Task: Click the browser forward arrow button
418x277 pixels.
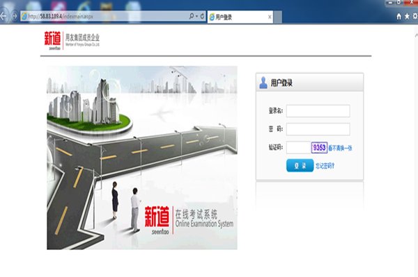Action: click(15, 16)
